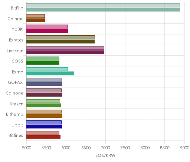Click the YoBit dark pink bar
190x162 pixels.
coord(47,31)
